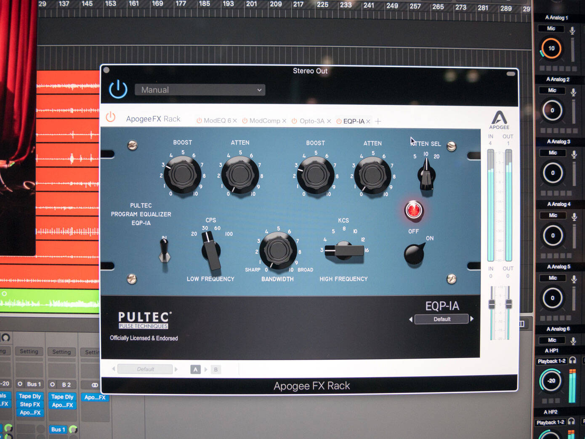This screenshot has width=585, height=439.
Task: Select next rack preset arrow
Action: [176, 369]
